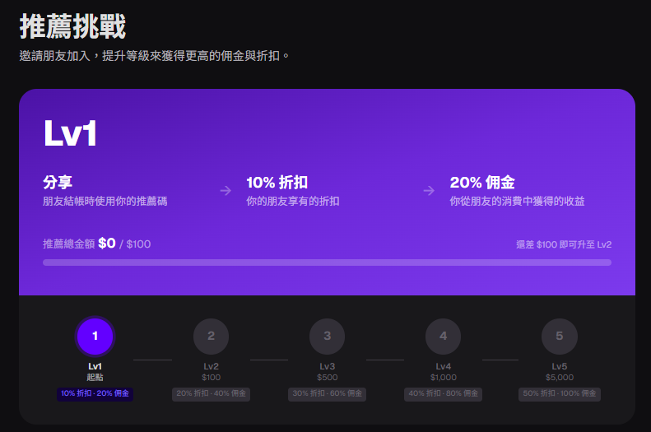This screenshot has width=651, height=432.
Task: Click the 50% 折扣 · 100% 佣金 badge
Action: click(x=560, y=393)
